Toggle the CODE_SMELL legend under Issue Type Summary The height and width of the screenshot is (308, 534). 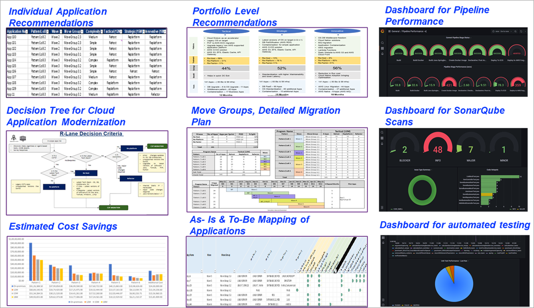397,209
